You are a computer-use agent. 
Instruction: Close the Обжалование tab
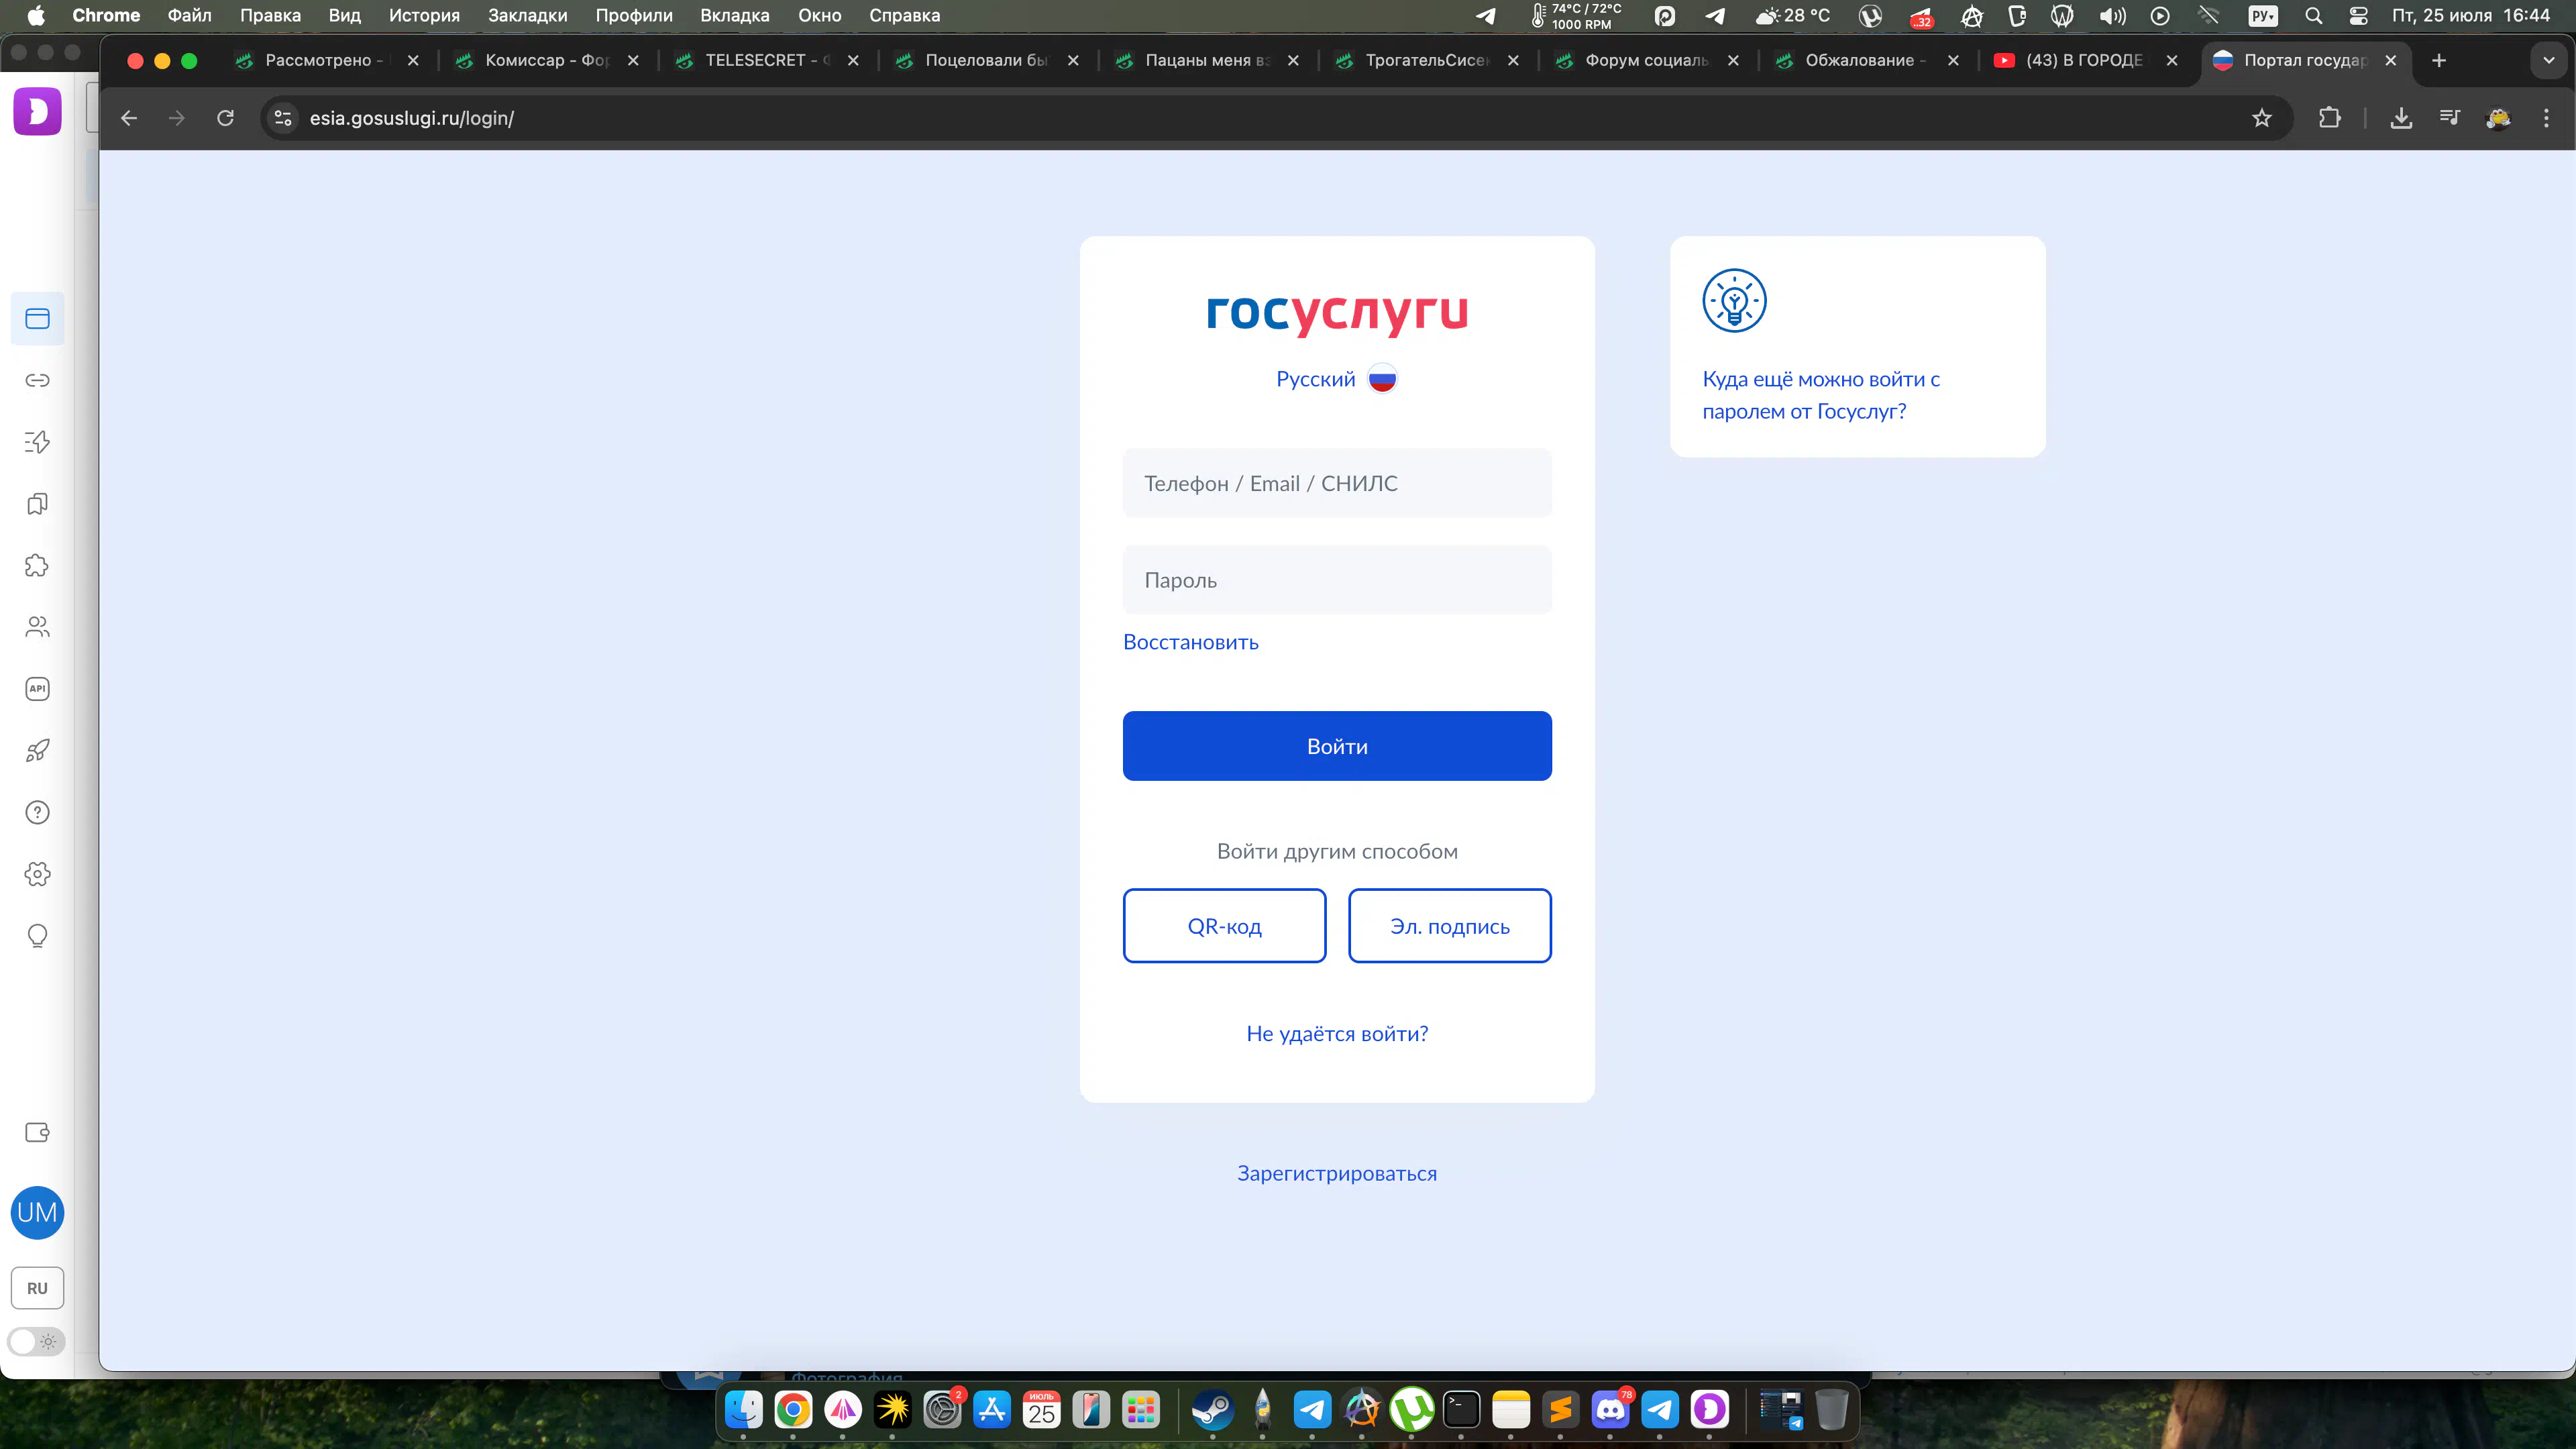[x=1953, y=60]
